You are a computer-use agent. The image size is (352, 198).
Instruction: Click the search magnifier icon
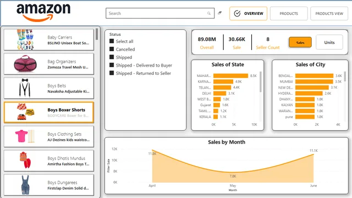point(209,13)
